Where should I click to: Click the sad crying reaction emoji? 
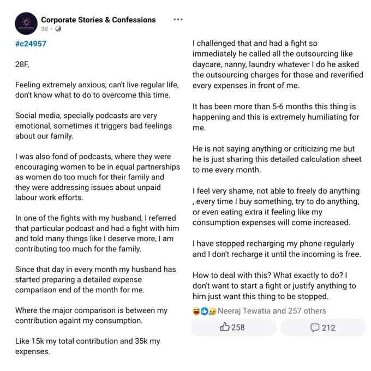212,311
